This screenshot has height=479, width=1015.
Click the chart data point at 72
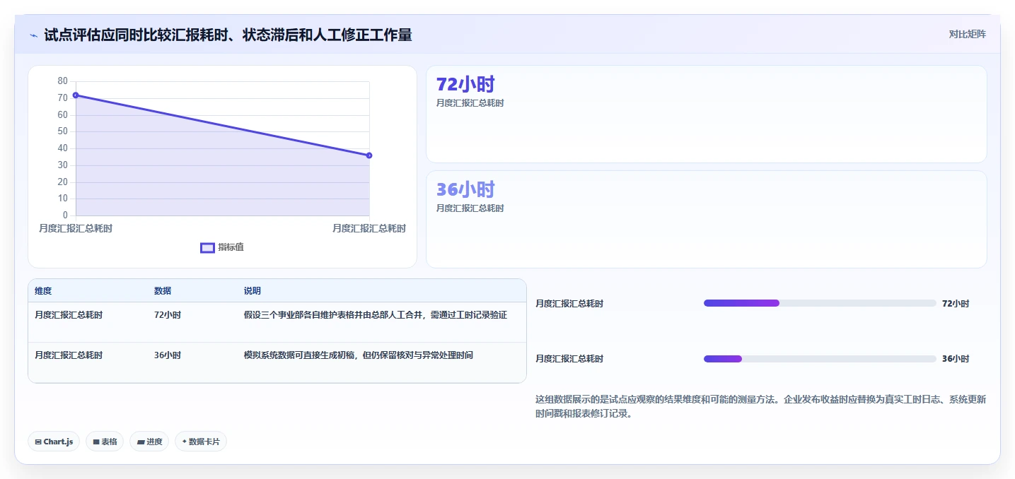click(x=76, y=95)
